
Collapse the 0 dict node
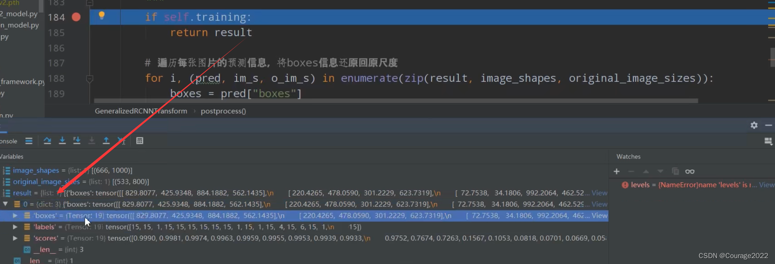tap(6, 204)
